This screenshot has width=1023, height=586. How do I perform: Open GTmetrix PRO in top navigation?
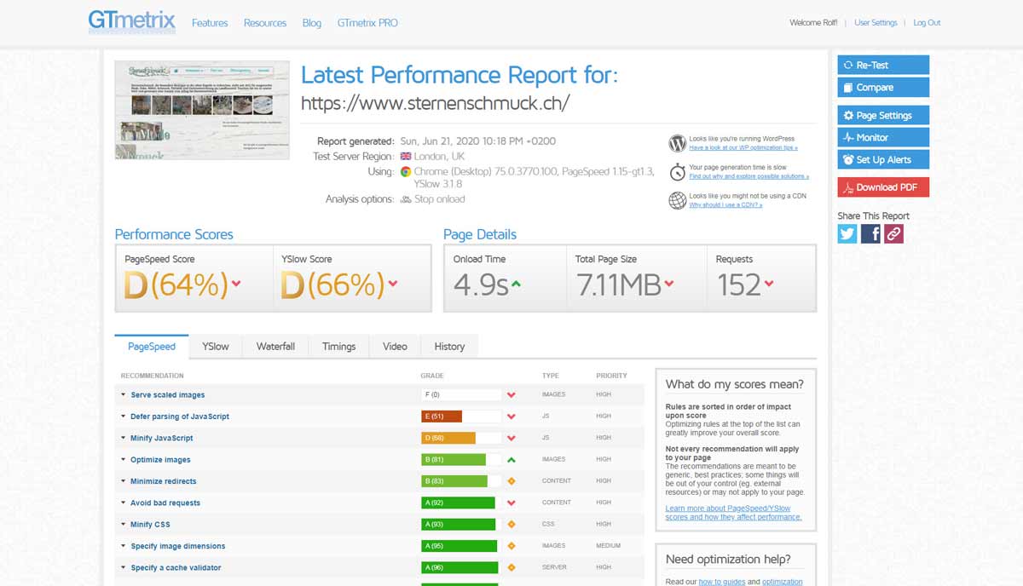coord(367,23)
